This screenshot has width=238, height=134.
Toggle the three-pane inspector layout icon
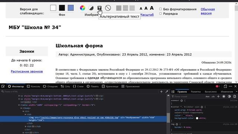coord(173,92)
